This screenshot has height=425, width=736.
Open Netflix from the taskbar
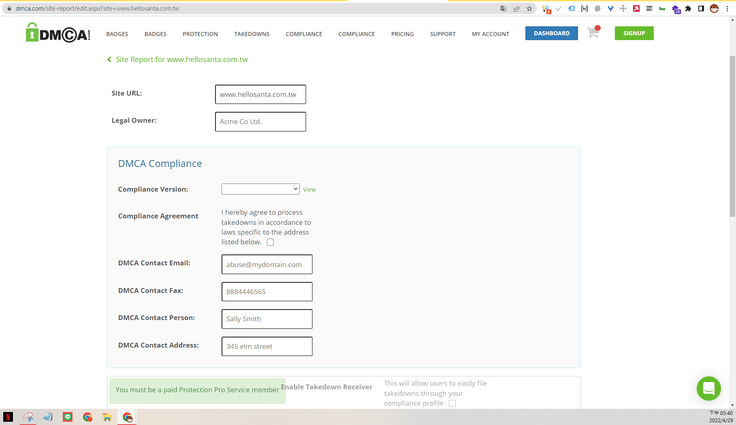pyautogui.click(x=8, y=417)
